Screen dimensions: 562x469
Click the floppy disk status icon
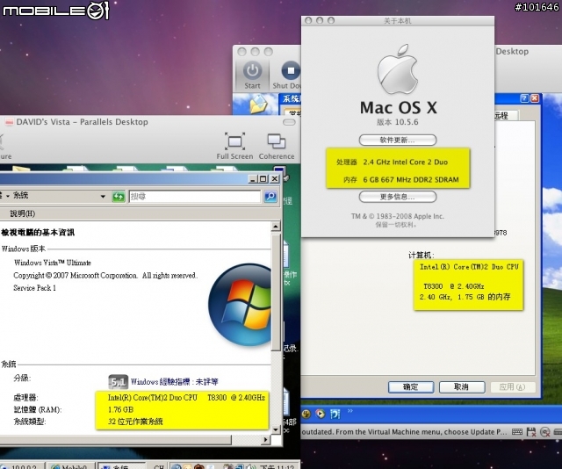tap(531, 432)
